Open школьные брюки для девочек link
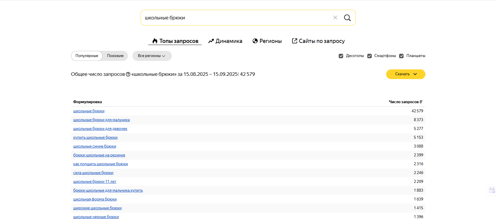497x219 pixels. 100,129
